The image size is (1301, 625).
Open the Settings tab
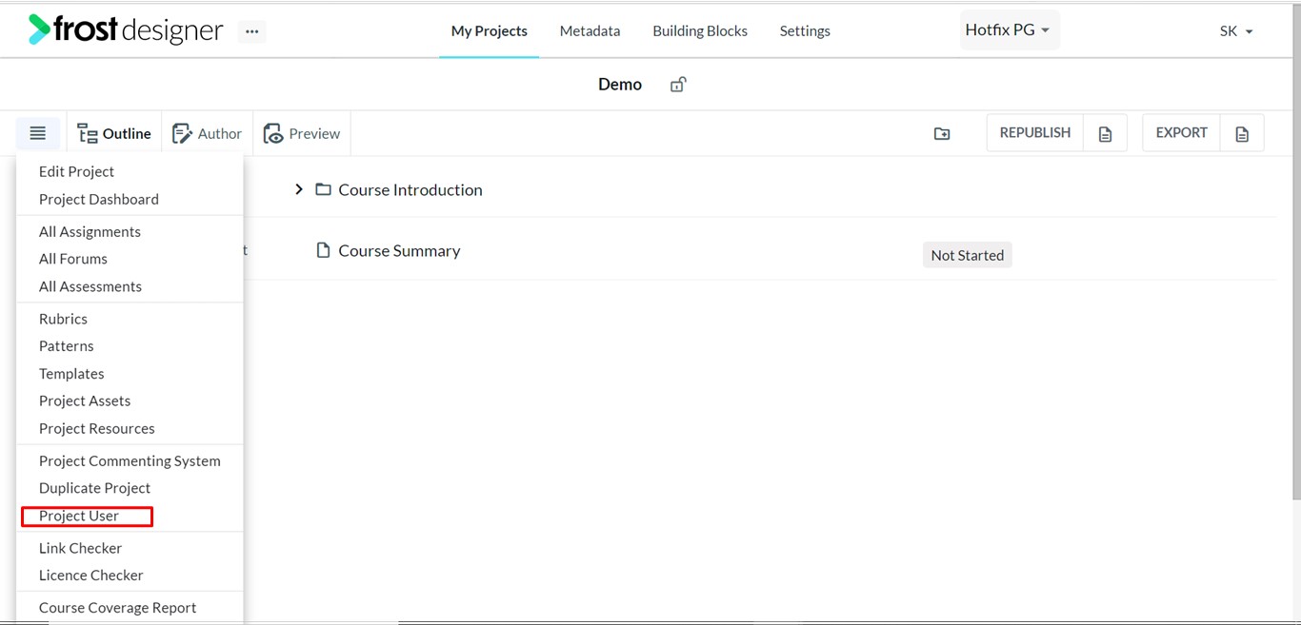pyautogui.click(x=805, y=30)
